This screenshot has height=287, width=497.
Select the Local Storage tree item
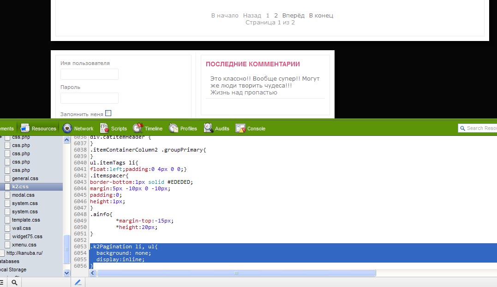click(x=13, y=269)
